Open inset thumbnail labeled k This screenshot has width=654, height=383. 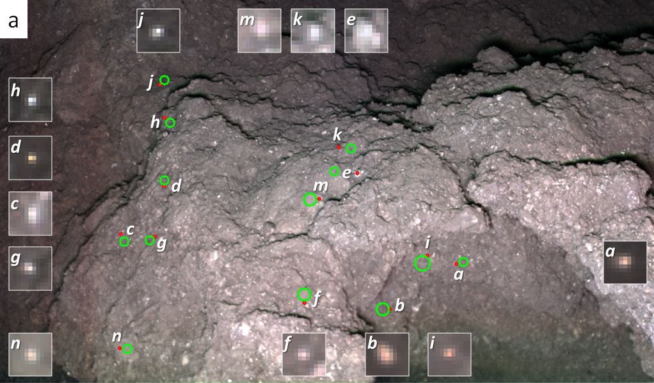[313, 31]
